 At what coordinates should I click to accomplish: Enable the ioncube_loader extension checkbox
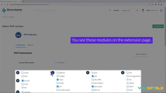58,90
